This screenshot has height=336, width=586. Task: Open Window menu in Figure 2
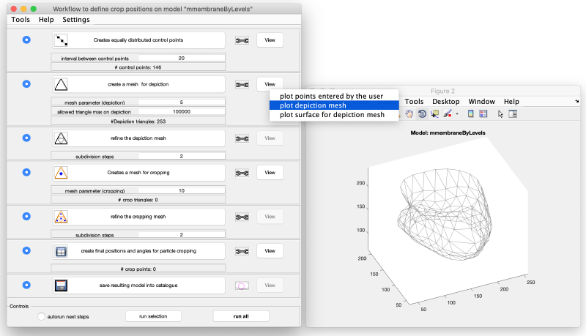coord(482,102)
